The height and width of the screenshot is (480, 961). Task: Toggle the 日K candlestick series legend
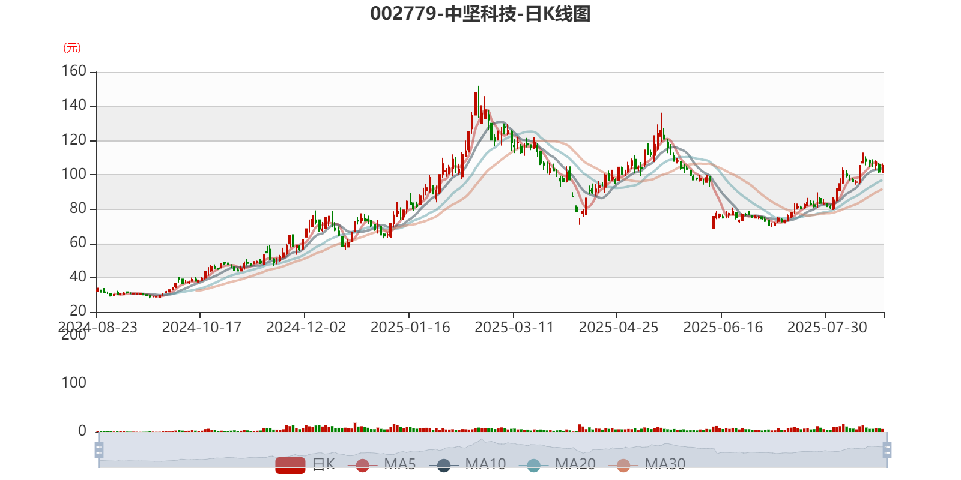(x=305, y=464)
